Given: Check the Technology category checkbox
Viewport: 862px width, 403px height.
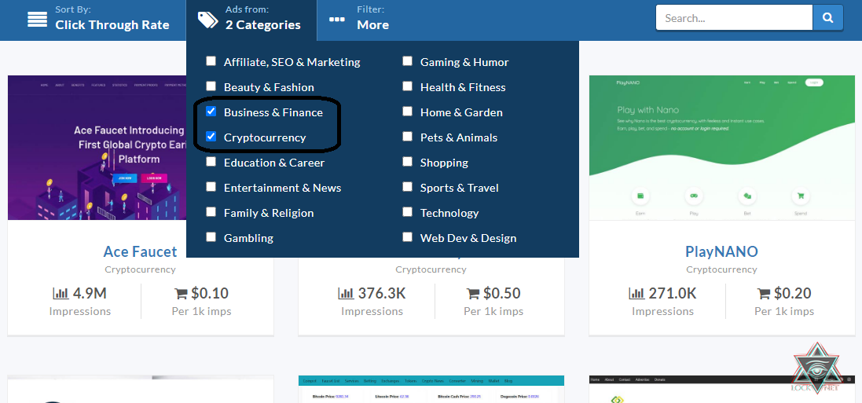Looking at the screenshot, I should click(x=407, y=212).
